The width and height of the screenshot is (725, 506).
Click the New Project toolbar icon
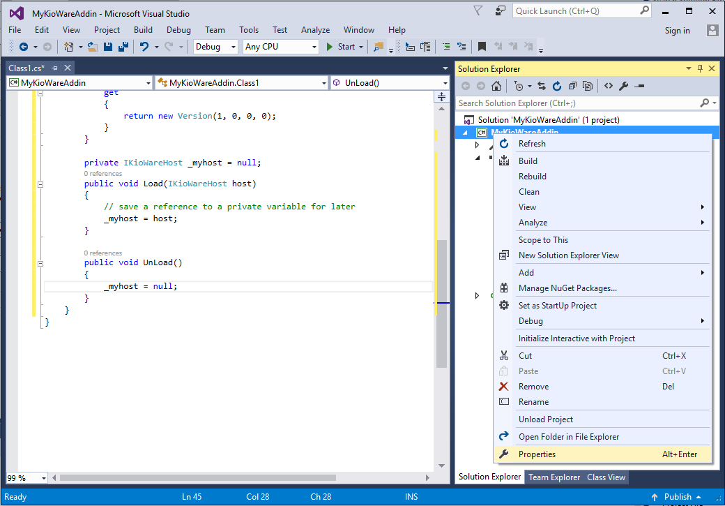[x=68, y=47]
